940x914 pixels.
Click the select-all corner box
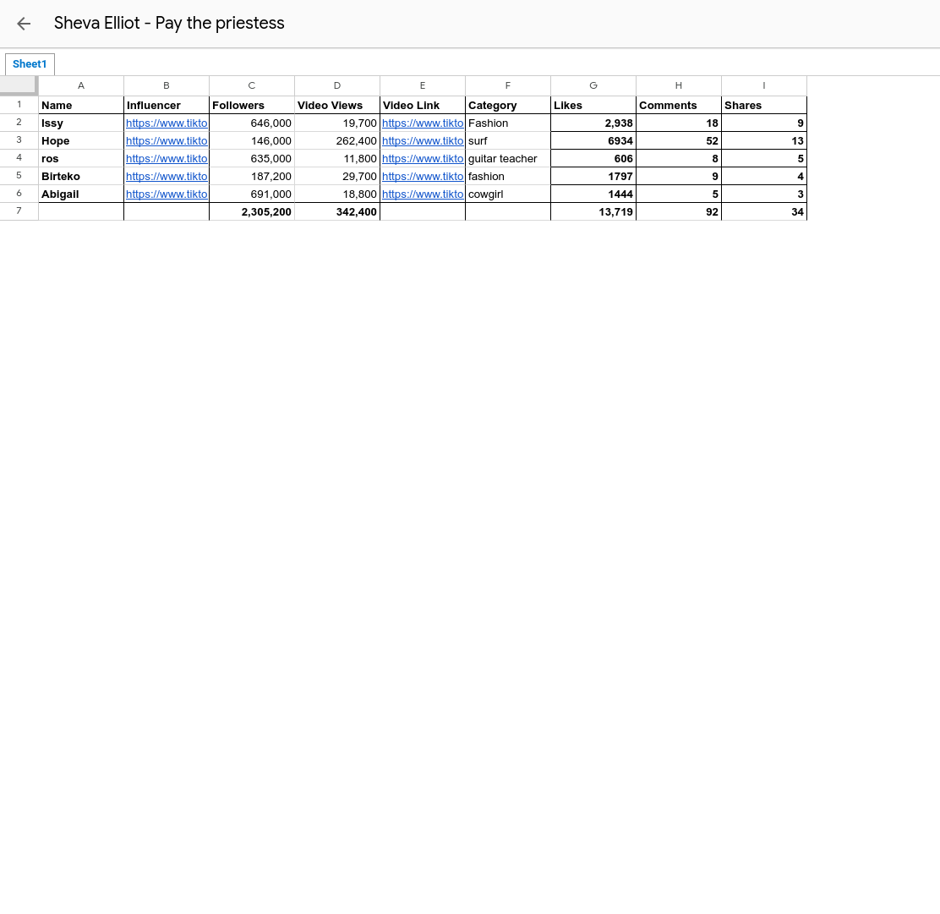19,85
